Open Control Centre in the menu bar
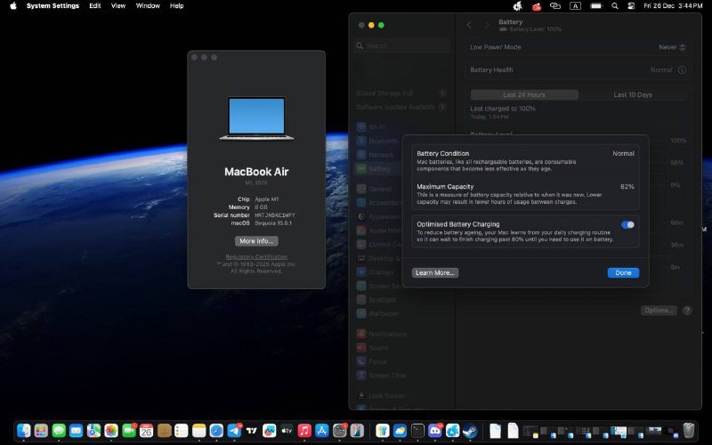The height and width of the screenshot is (445, 712). pyautogui.click(x=631, y=6)
